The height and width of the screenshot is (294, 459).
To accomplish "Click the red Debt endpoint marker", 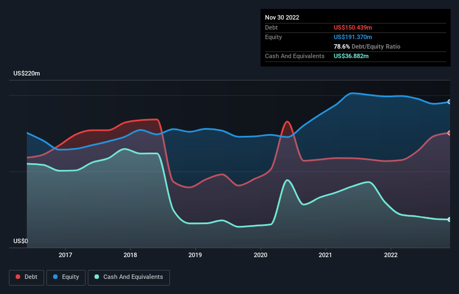I will (x=449, y=133).
